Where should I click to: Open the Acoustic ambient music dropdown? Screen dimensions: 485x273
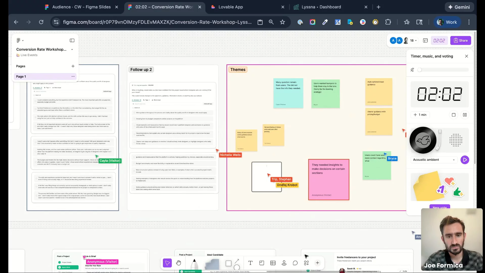click(434, 160)
